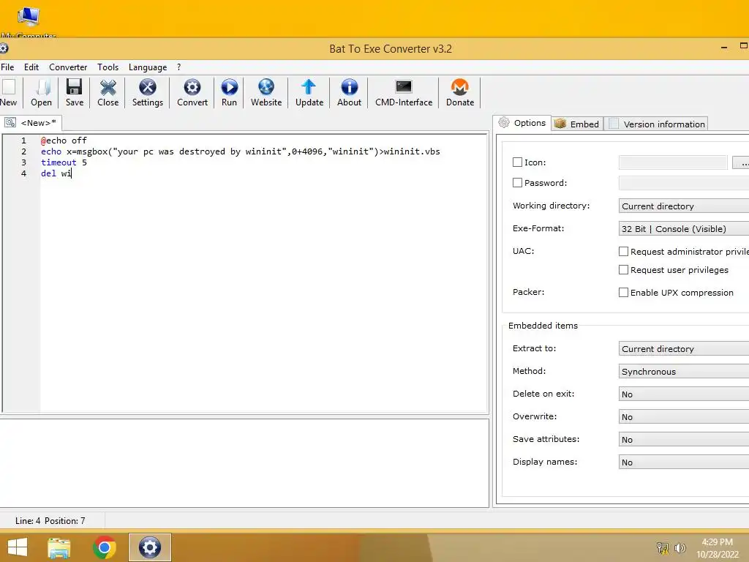Check Request administrator privileges
Screen dimensions: 749x562
tap(623, 252)
